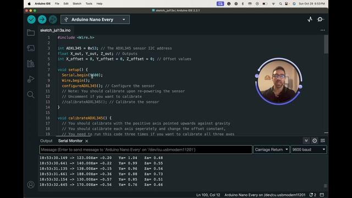Screen dimensions: 352x198
Task: Close the Serial Monitor tab
Action: [x=87, y=141]
